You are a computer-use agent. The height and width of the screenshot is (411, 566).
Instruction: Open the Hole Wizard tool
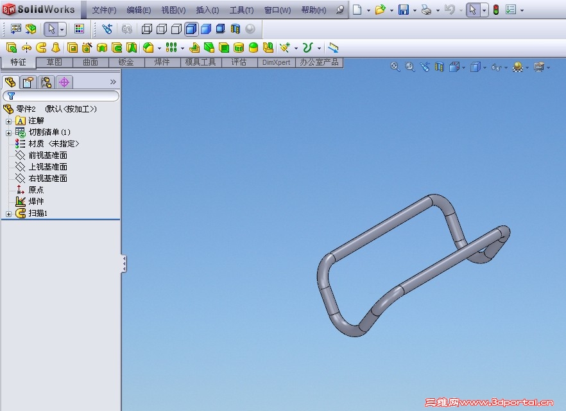point(87,48)
